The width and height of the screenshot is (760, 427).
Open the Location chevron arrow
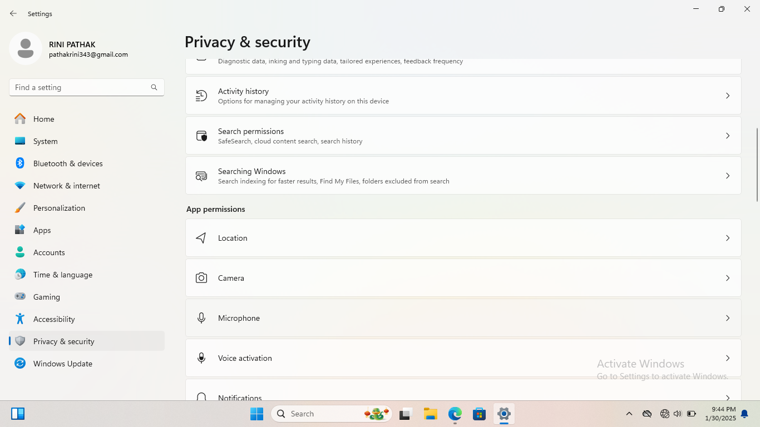[x=727, y=238]
